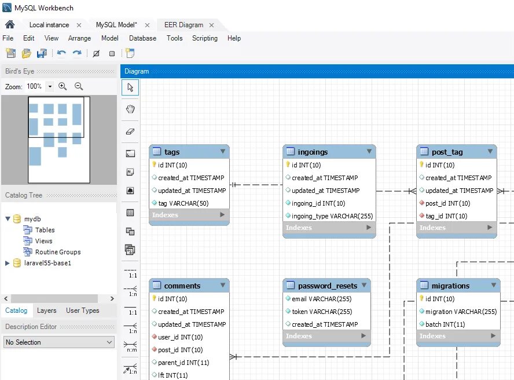Image resolution: width=514 pixels, height=380 pixels.
Task: Toggle grid alignment icon in toolbar
Action: (x=96, y=53)
